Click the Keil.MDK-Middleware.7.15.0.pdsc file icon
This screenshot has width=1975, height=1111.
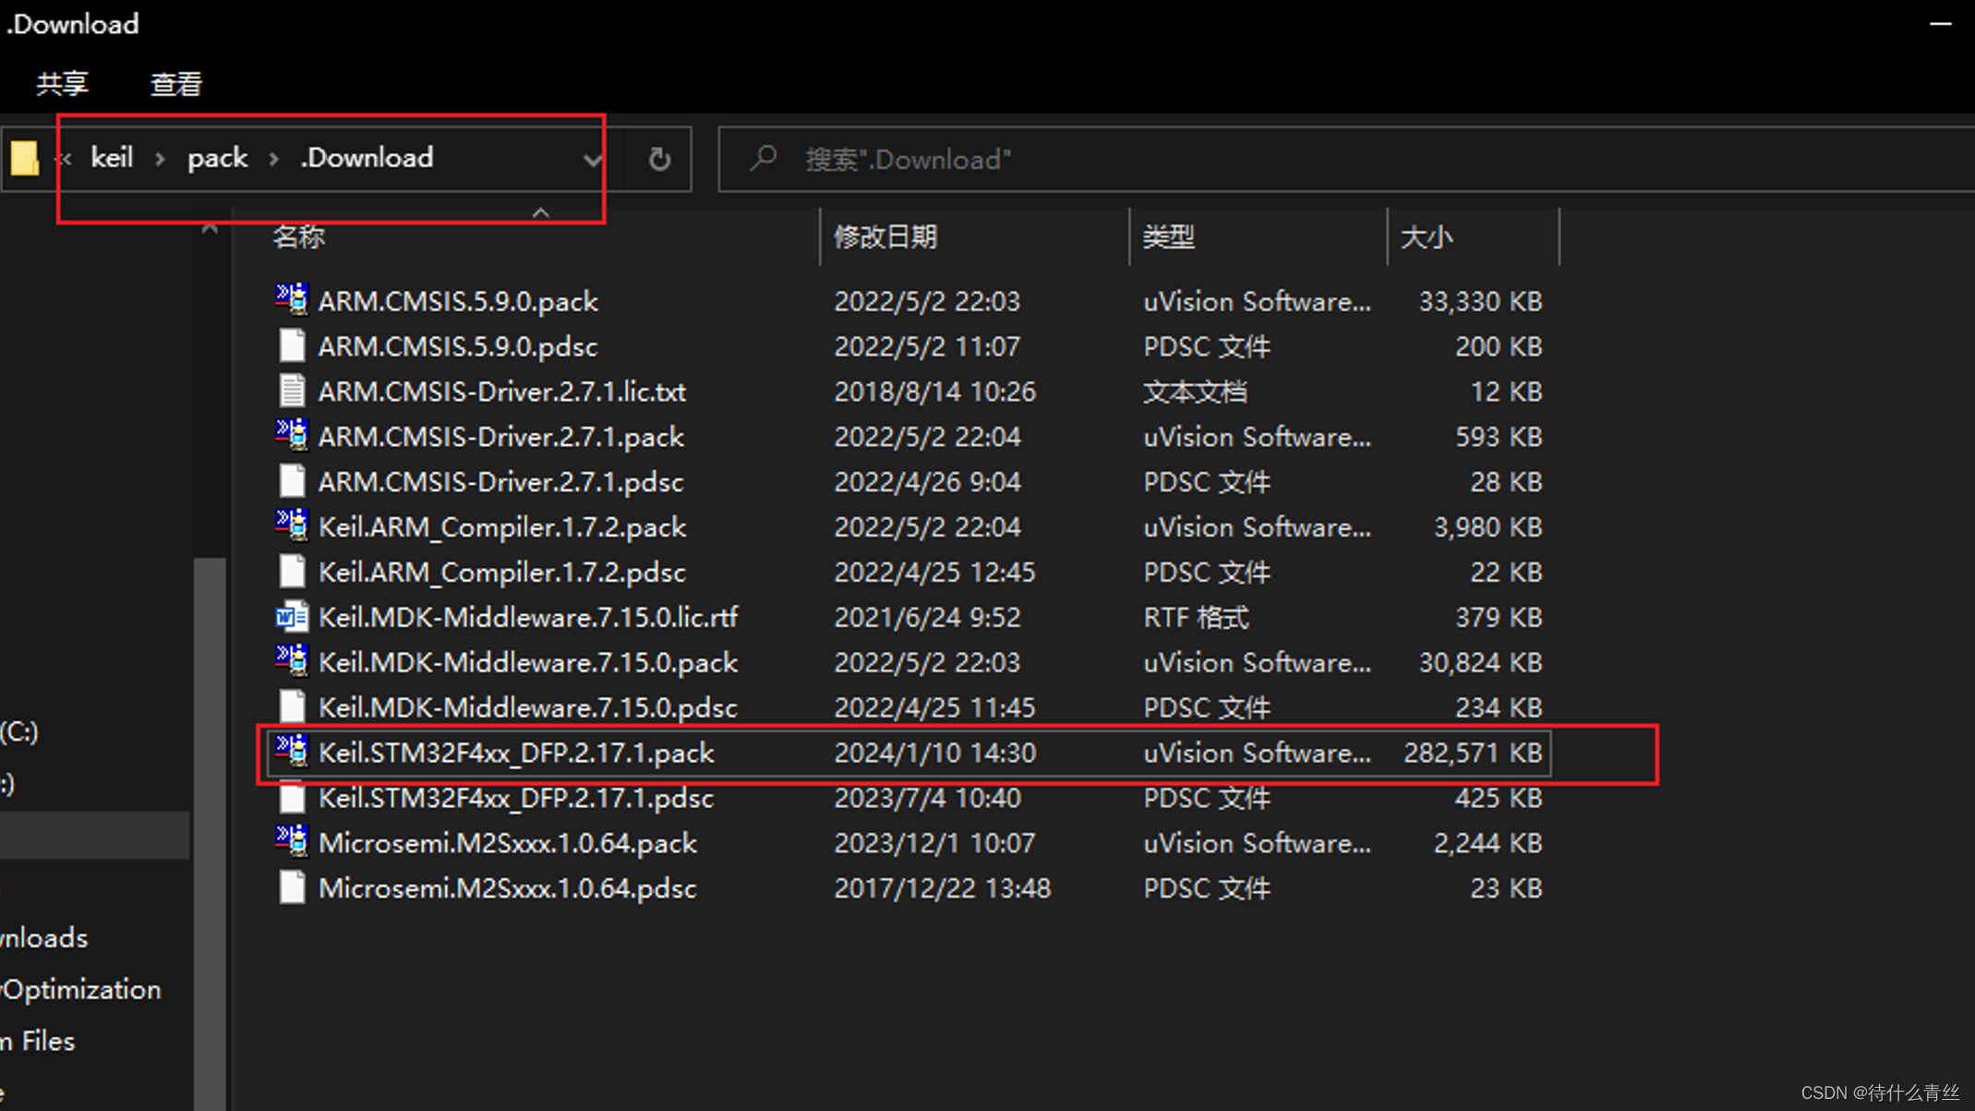pyautogui.click(x=292, y=706)
